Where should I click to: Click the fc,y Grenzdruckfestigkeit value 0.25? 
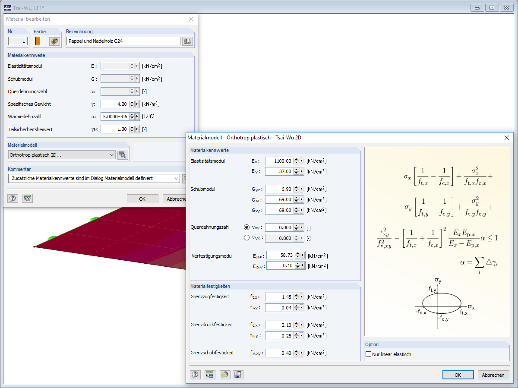pos(279,335)
